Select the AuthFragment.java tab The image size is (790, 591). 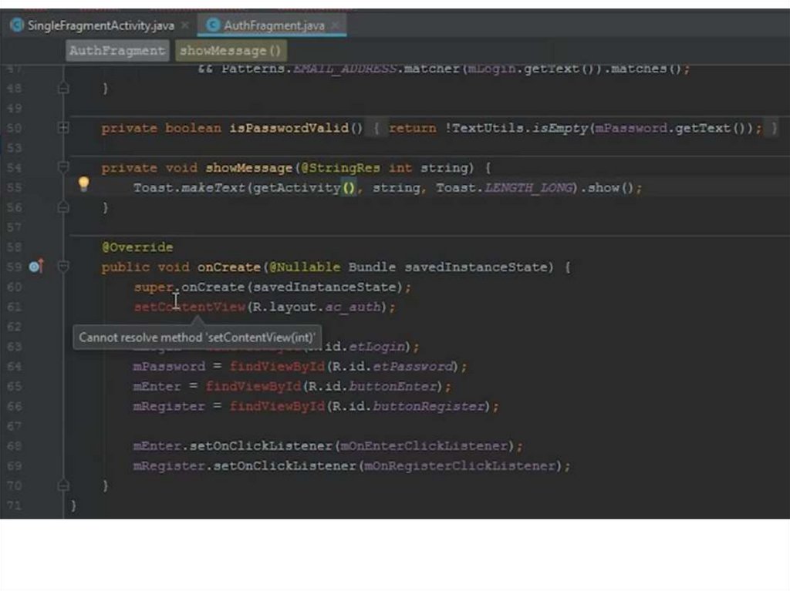[x=274, y=25]
